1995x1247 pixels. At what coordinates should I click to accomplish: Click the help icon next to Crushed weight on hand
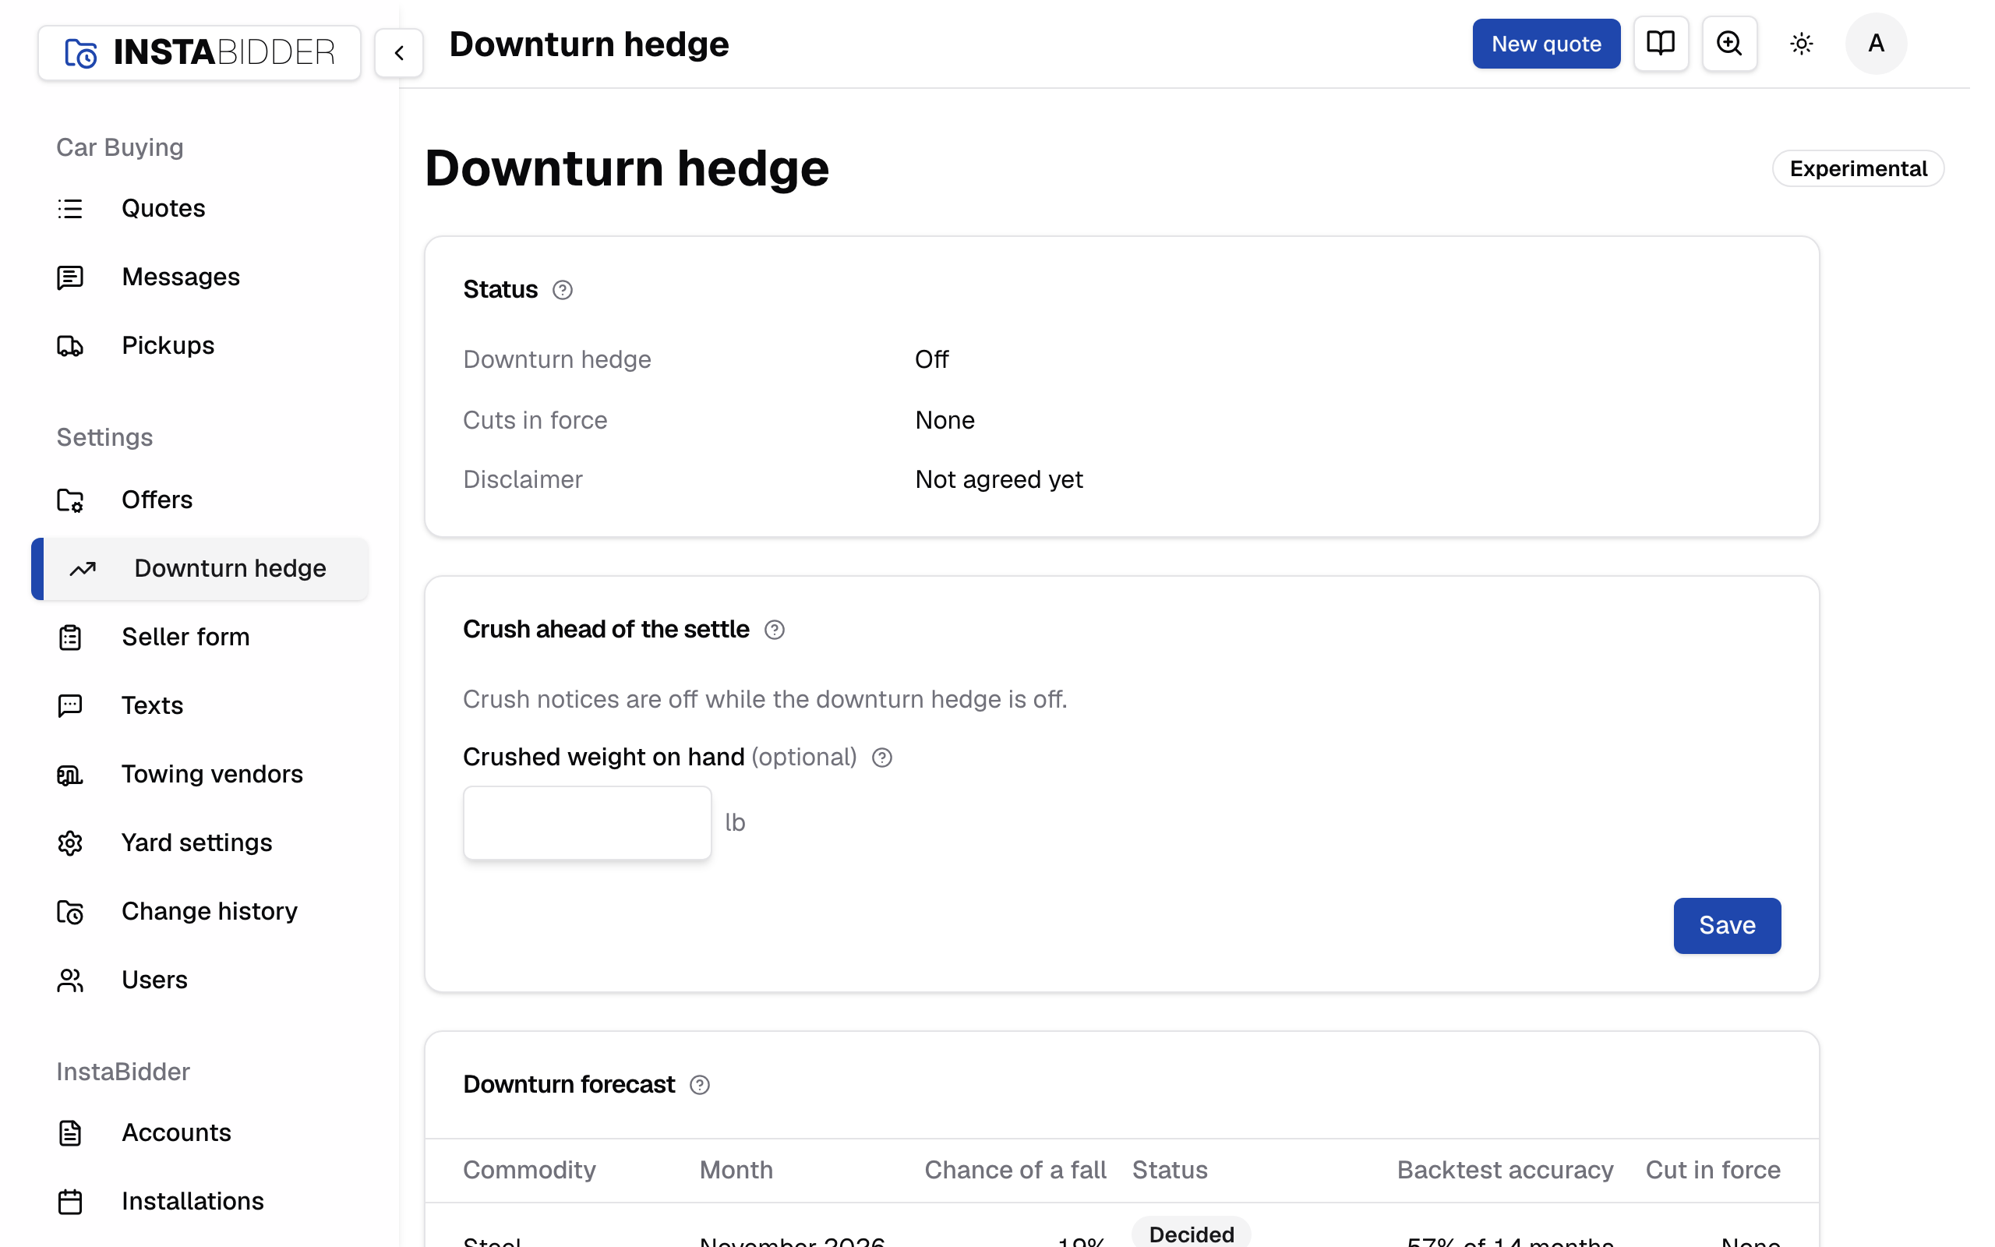tap(881, 758)
